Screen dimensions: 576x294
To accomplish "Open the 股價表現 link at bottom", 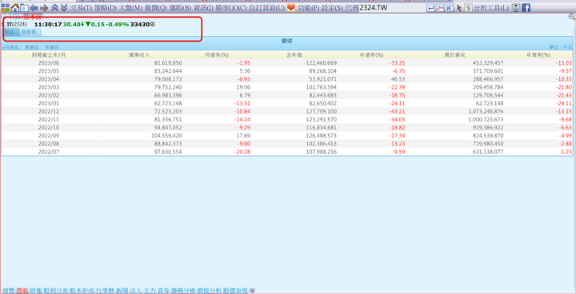I will tap(236, 290).
